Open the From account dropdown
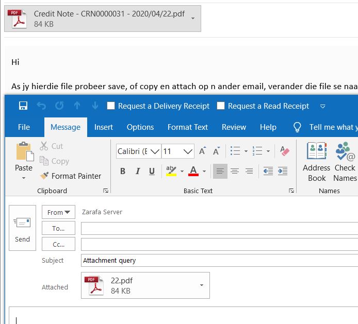The height and width of the screenshot is (324, 358). 58,212
